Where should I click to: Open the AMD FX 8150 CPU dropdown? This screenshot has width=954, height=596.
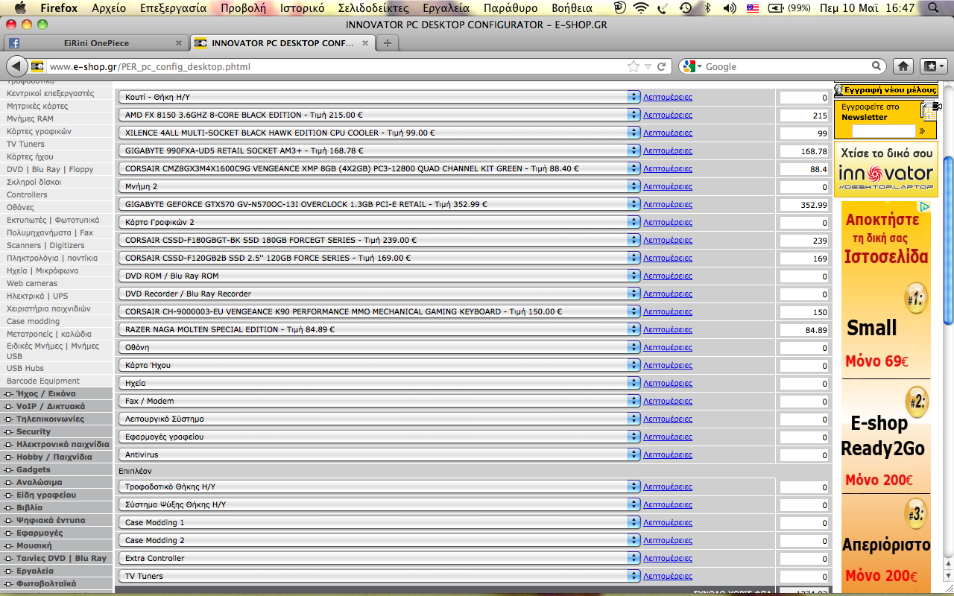(x=379, y=115)
